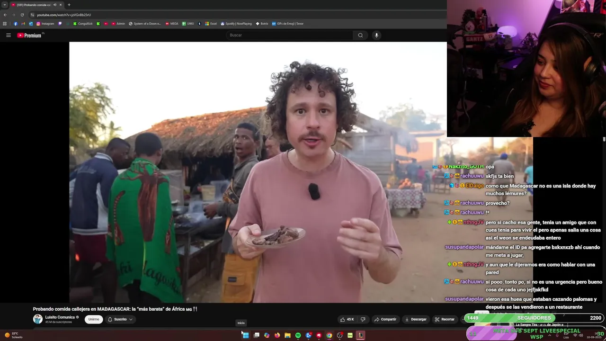Click the YouTube Premium logo

pos(30,35)
